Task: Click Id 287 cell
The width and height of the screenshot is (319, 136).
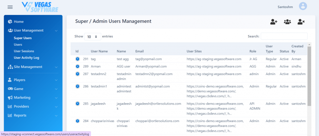Action: click(86, 74)
